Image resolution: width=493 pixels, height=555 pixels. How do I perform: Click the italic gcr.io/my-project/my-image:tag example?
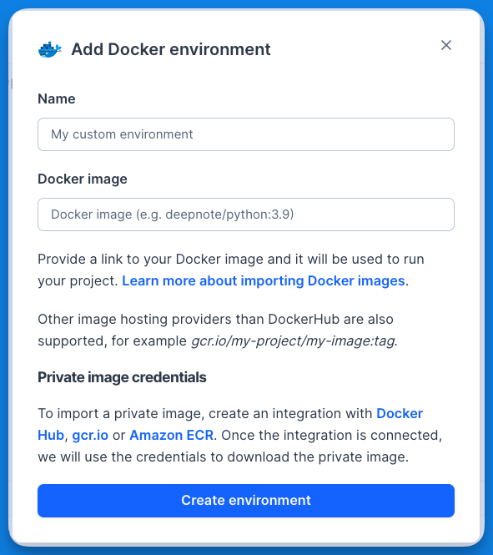[293, 341]
